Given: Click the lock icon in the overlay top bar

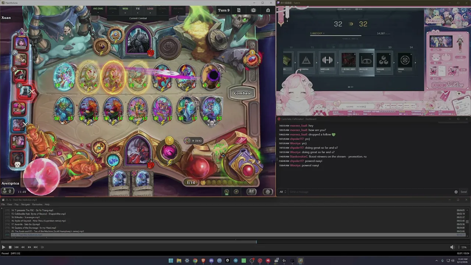Looking at the screenshot, I should pyautogui.click(x=268, y=10).
